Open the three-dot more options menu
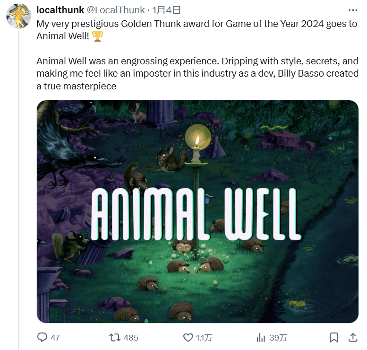This screenshot has height=350, width=367. 353,10
